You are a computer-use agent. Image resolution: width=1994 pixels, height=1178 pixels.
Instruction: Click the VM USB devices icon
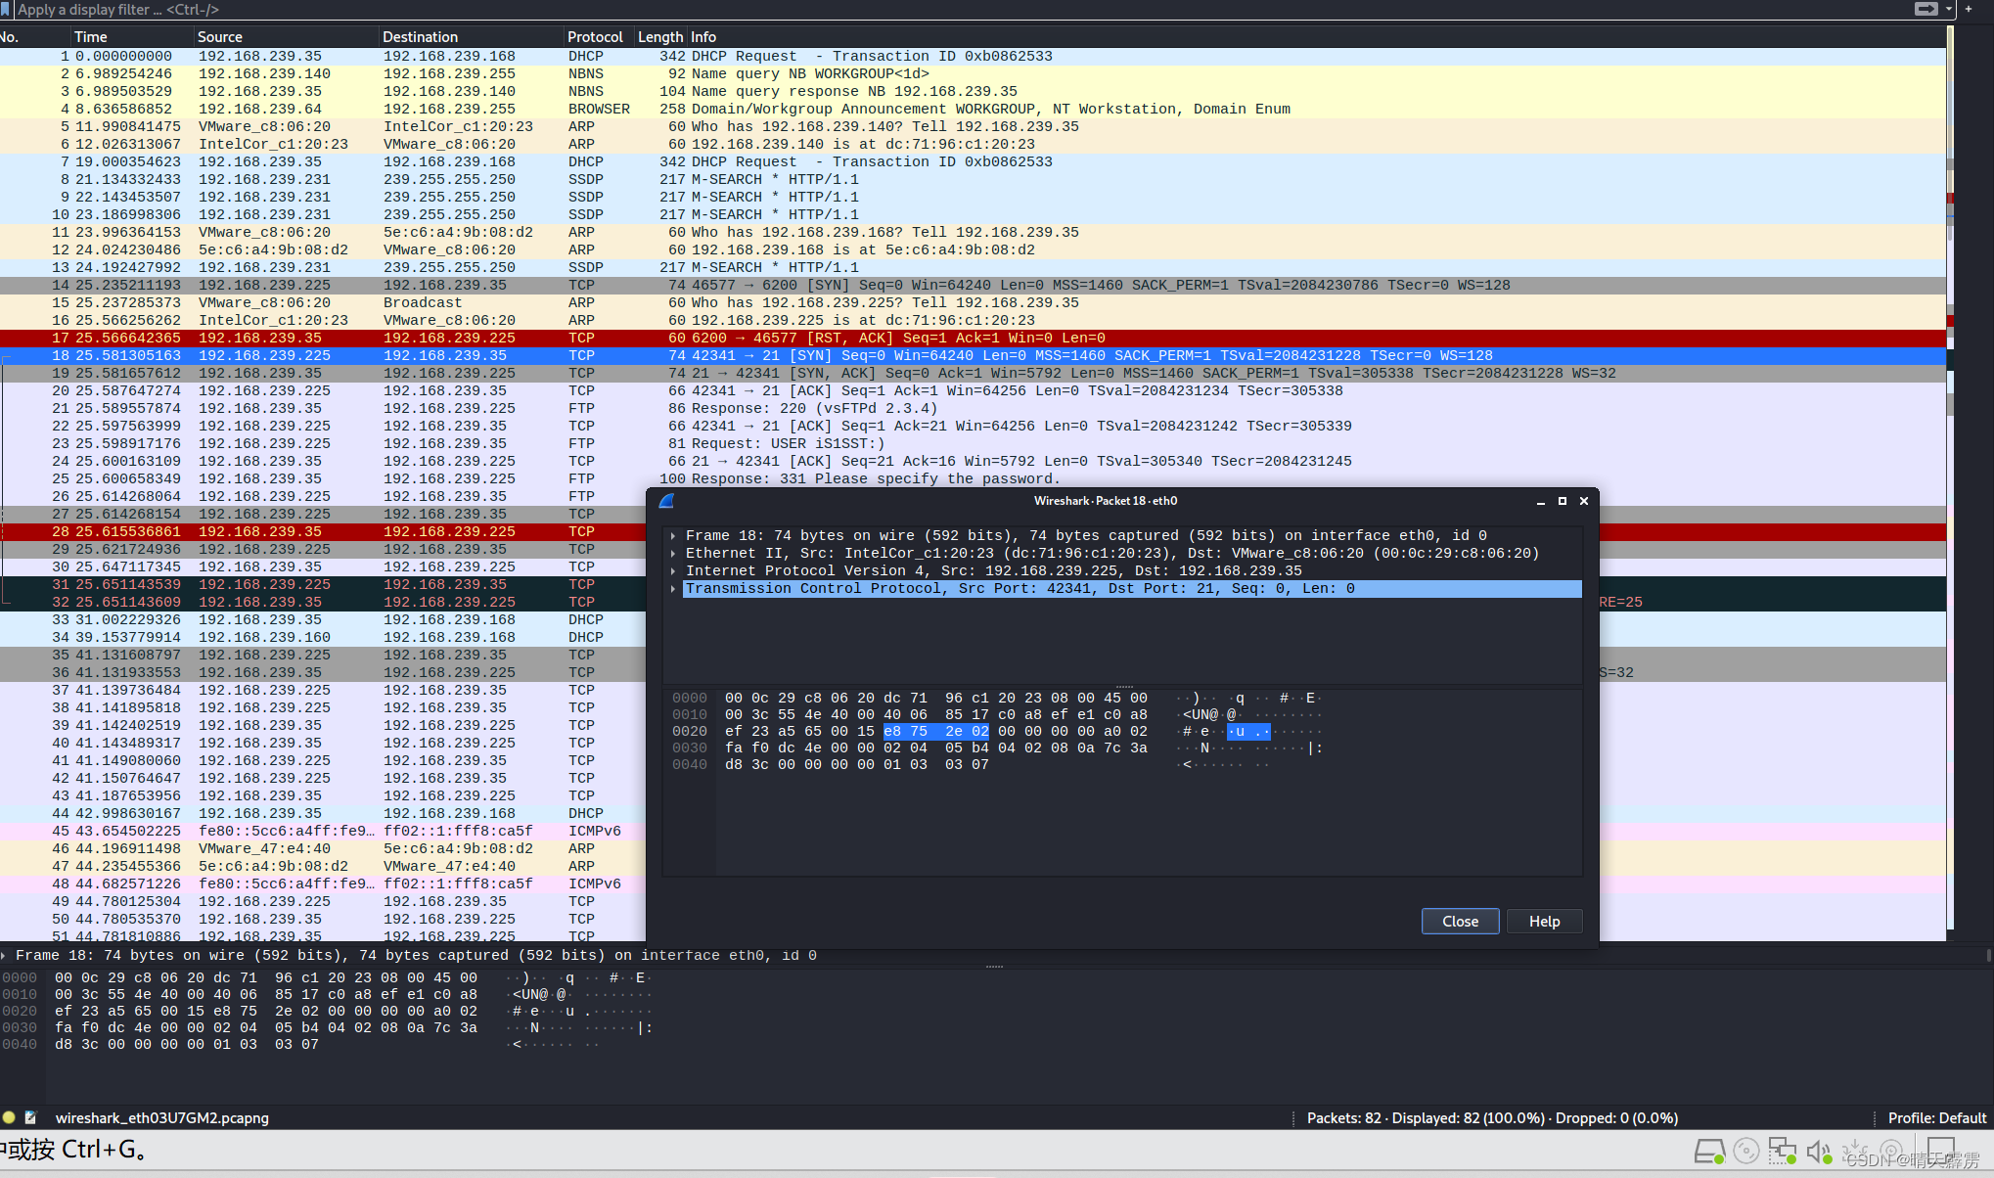click(x=1854, y=1152)
